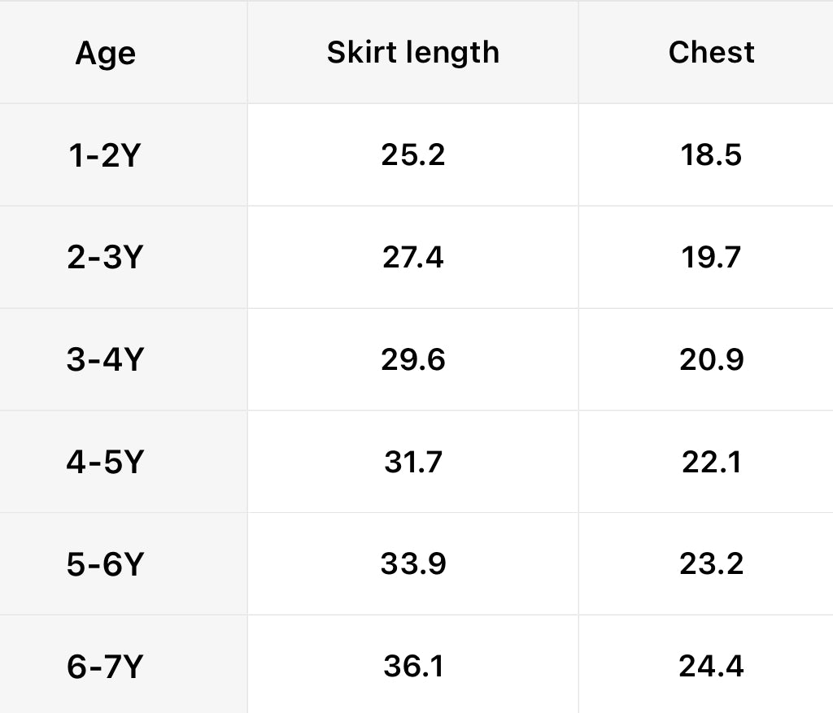Click the 6-7Y age cell

click(x=105, y=667)
